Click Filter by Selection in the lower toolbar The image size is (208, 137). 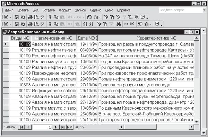pos(99,24)
